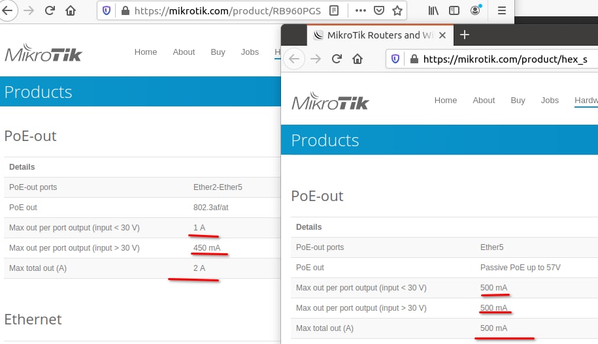598x344 pixels.
Task: Click 'Max total out (A)' label in back window
Action: click(38, 268)
